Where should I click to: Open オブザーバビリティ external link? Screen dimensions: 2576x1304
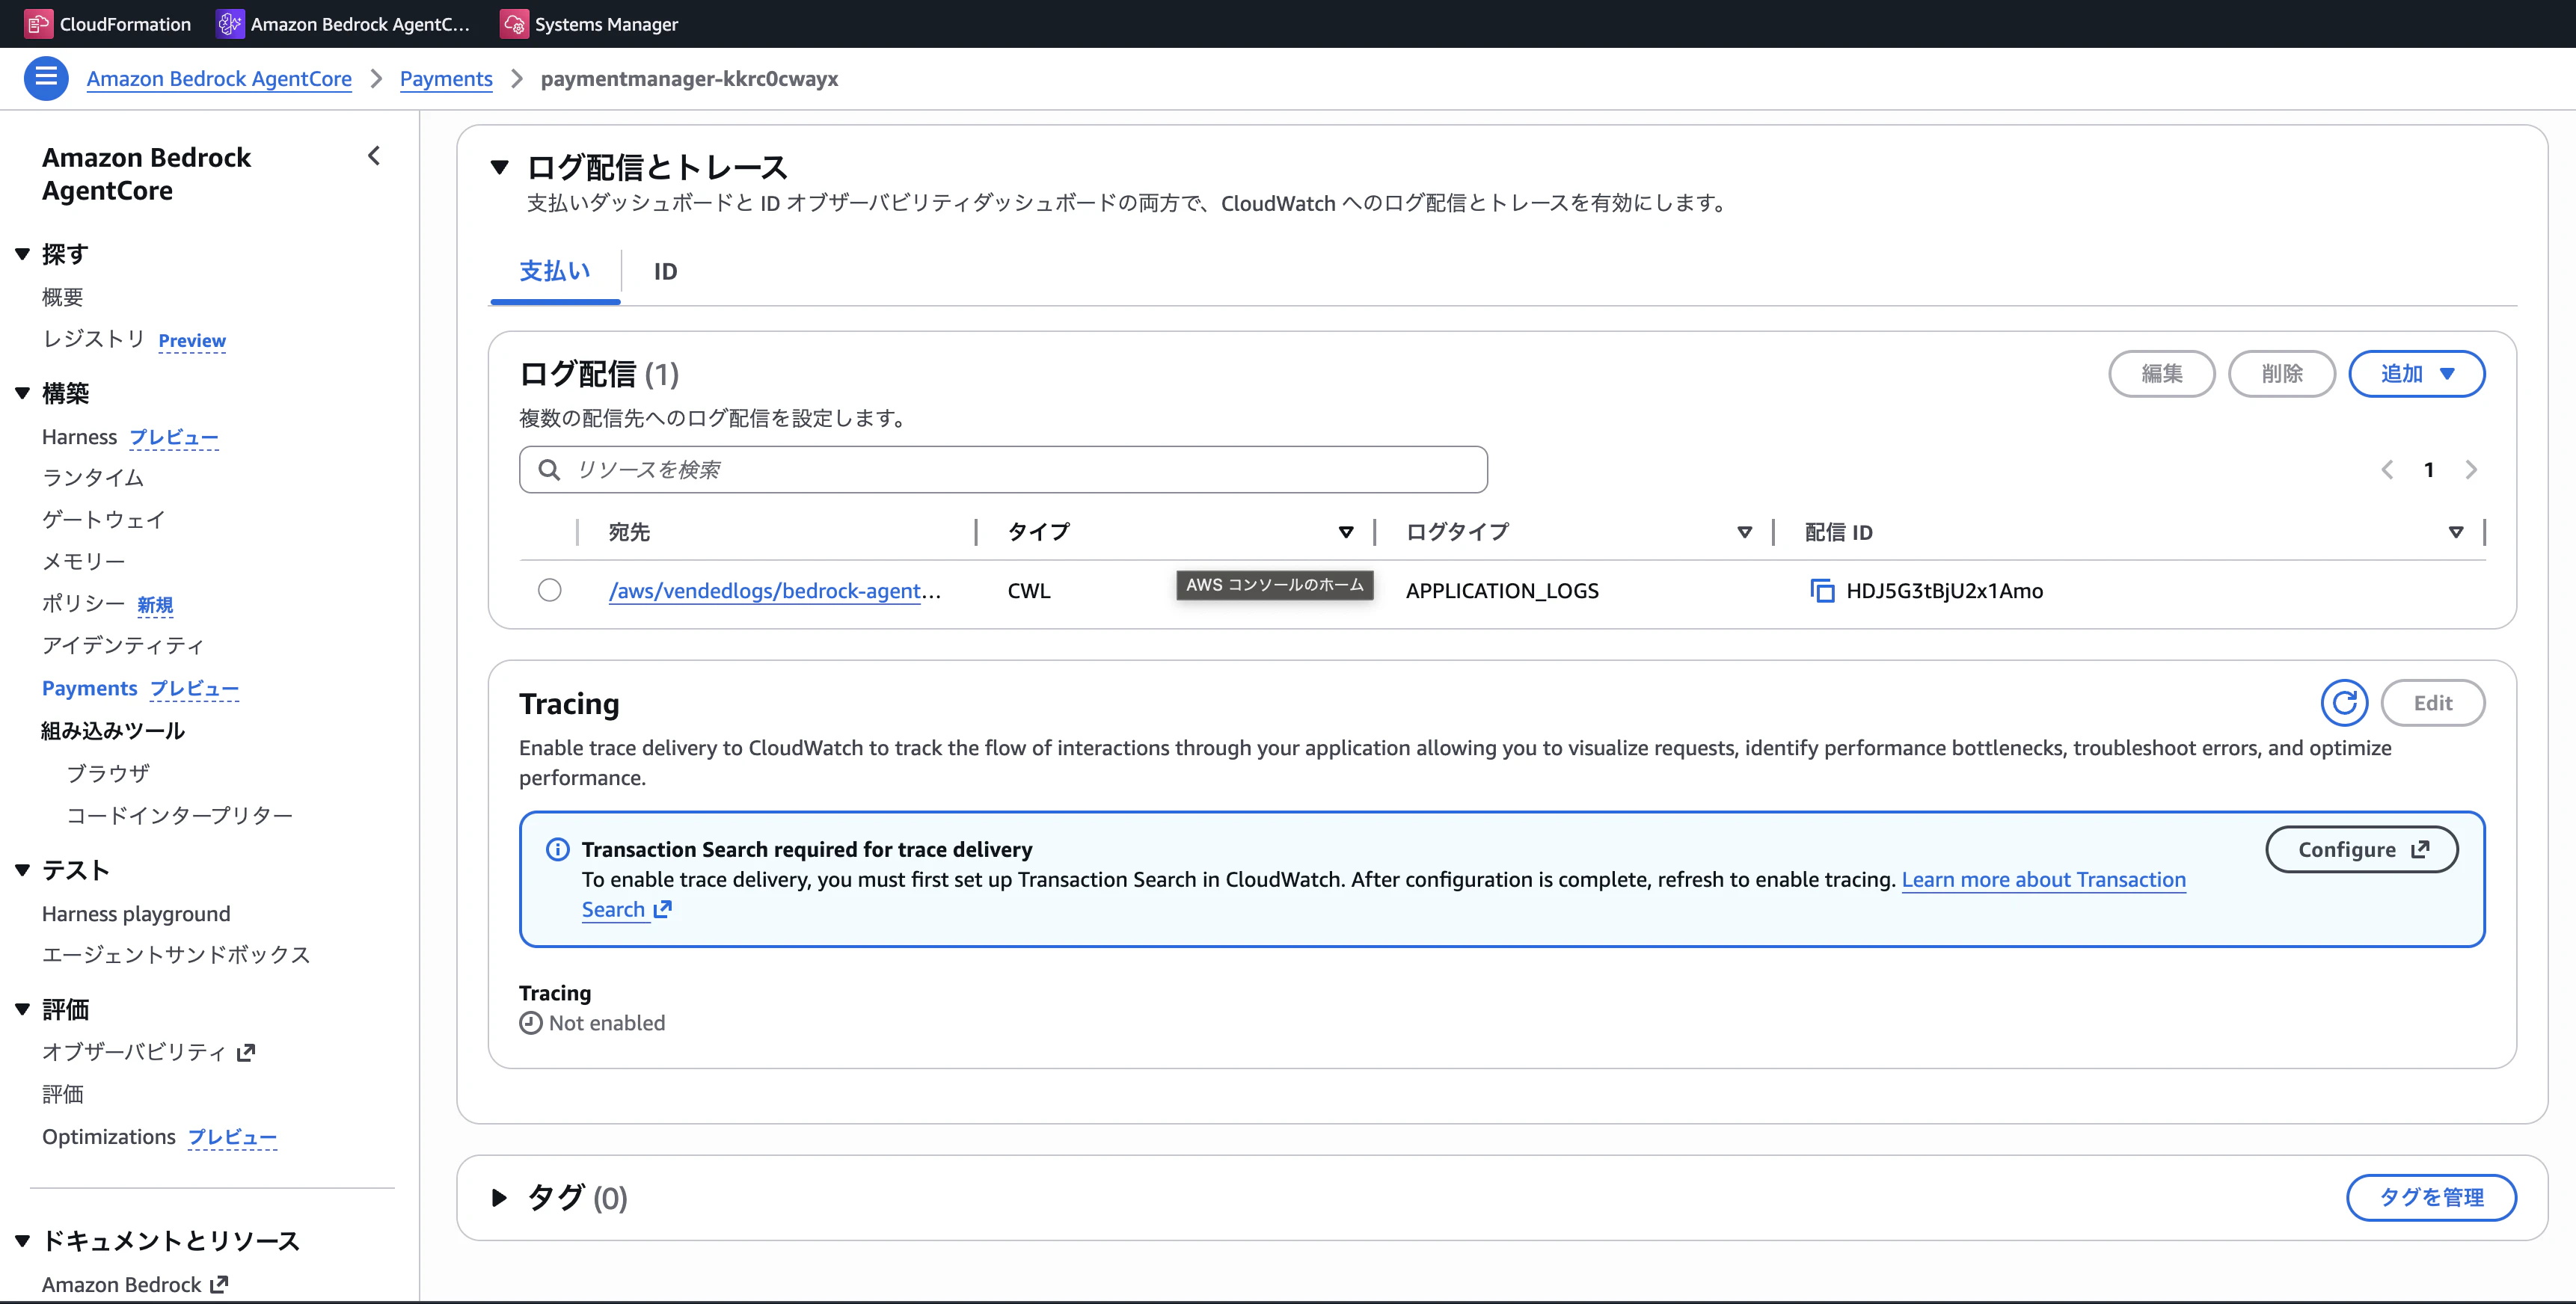pos(149,1052)
